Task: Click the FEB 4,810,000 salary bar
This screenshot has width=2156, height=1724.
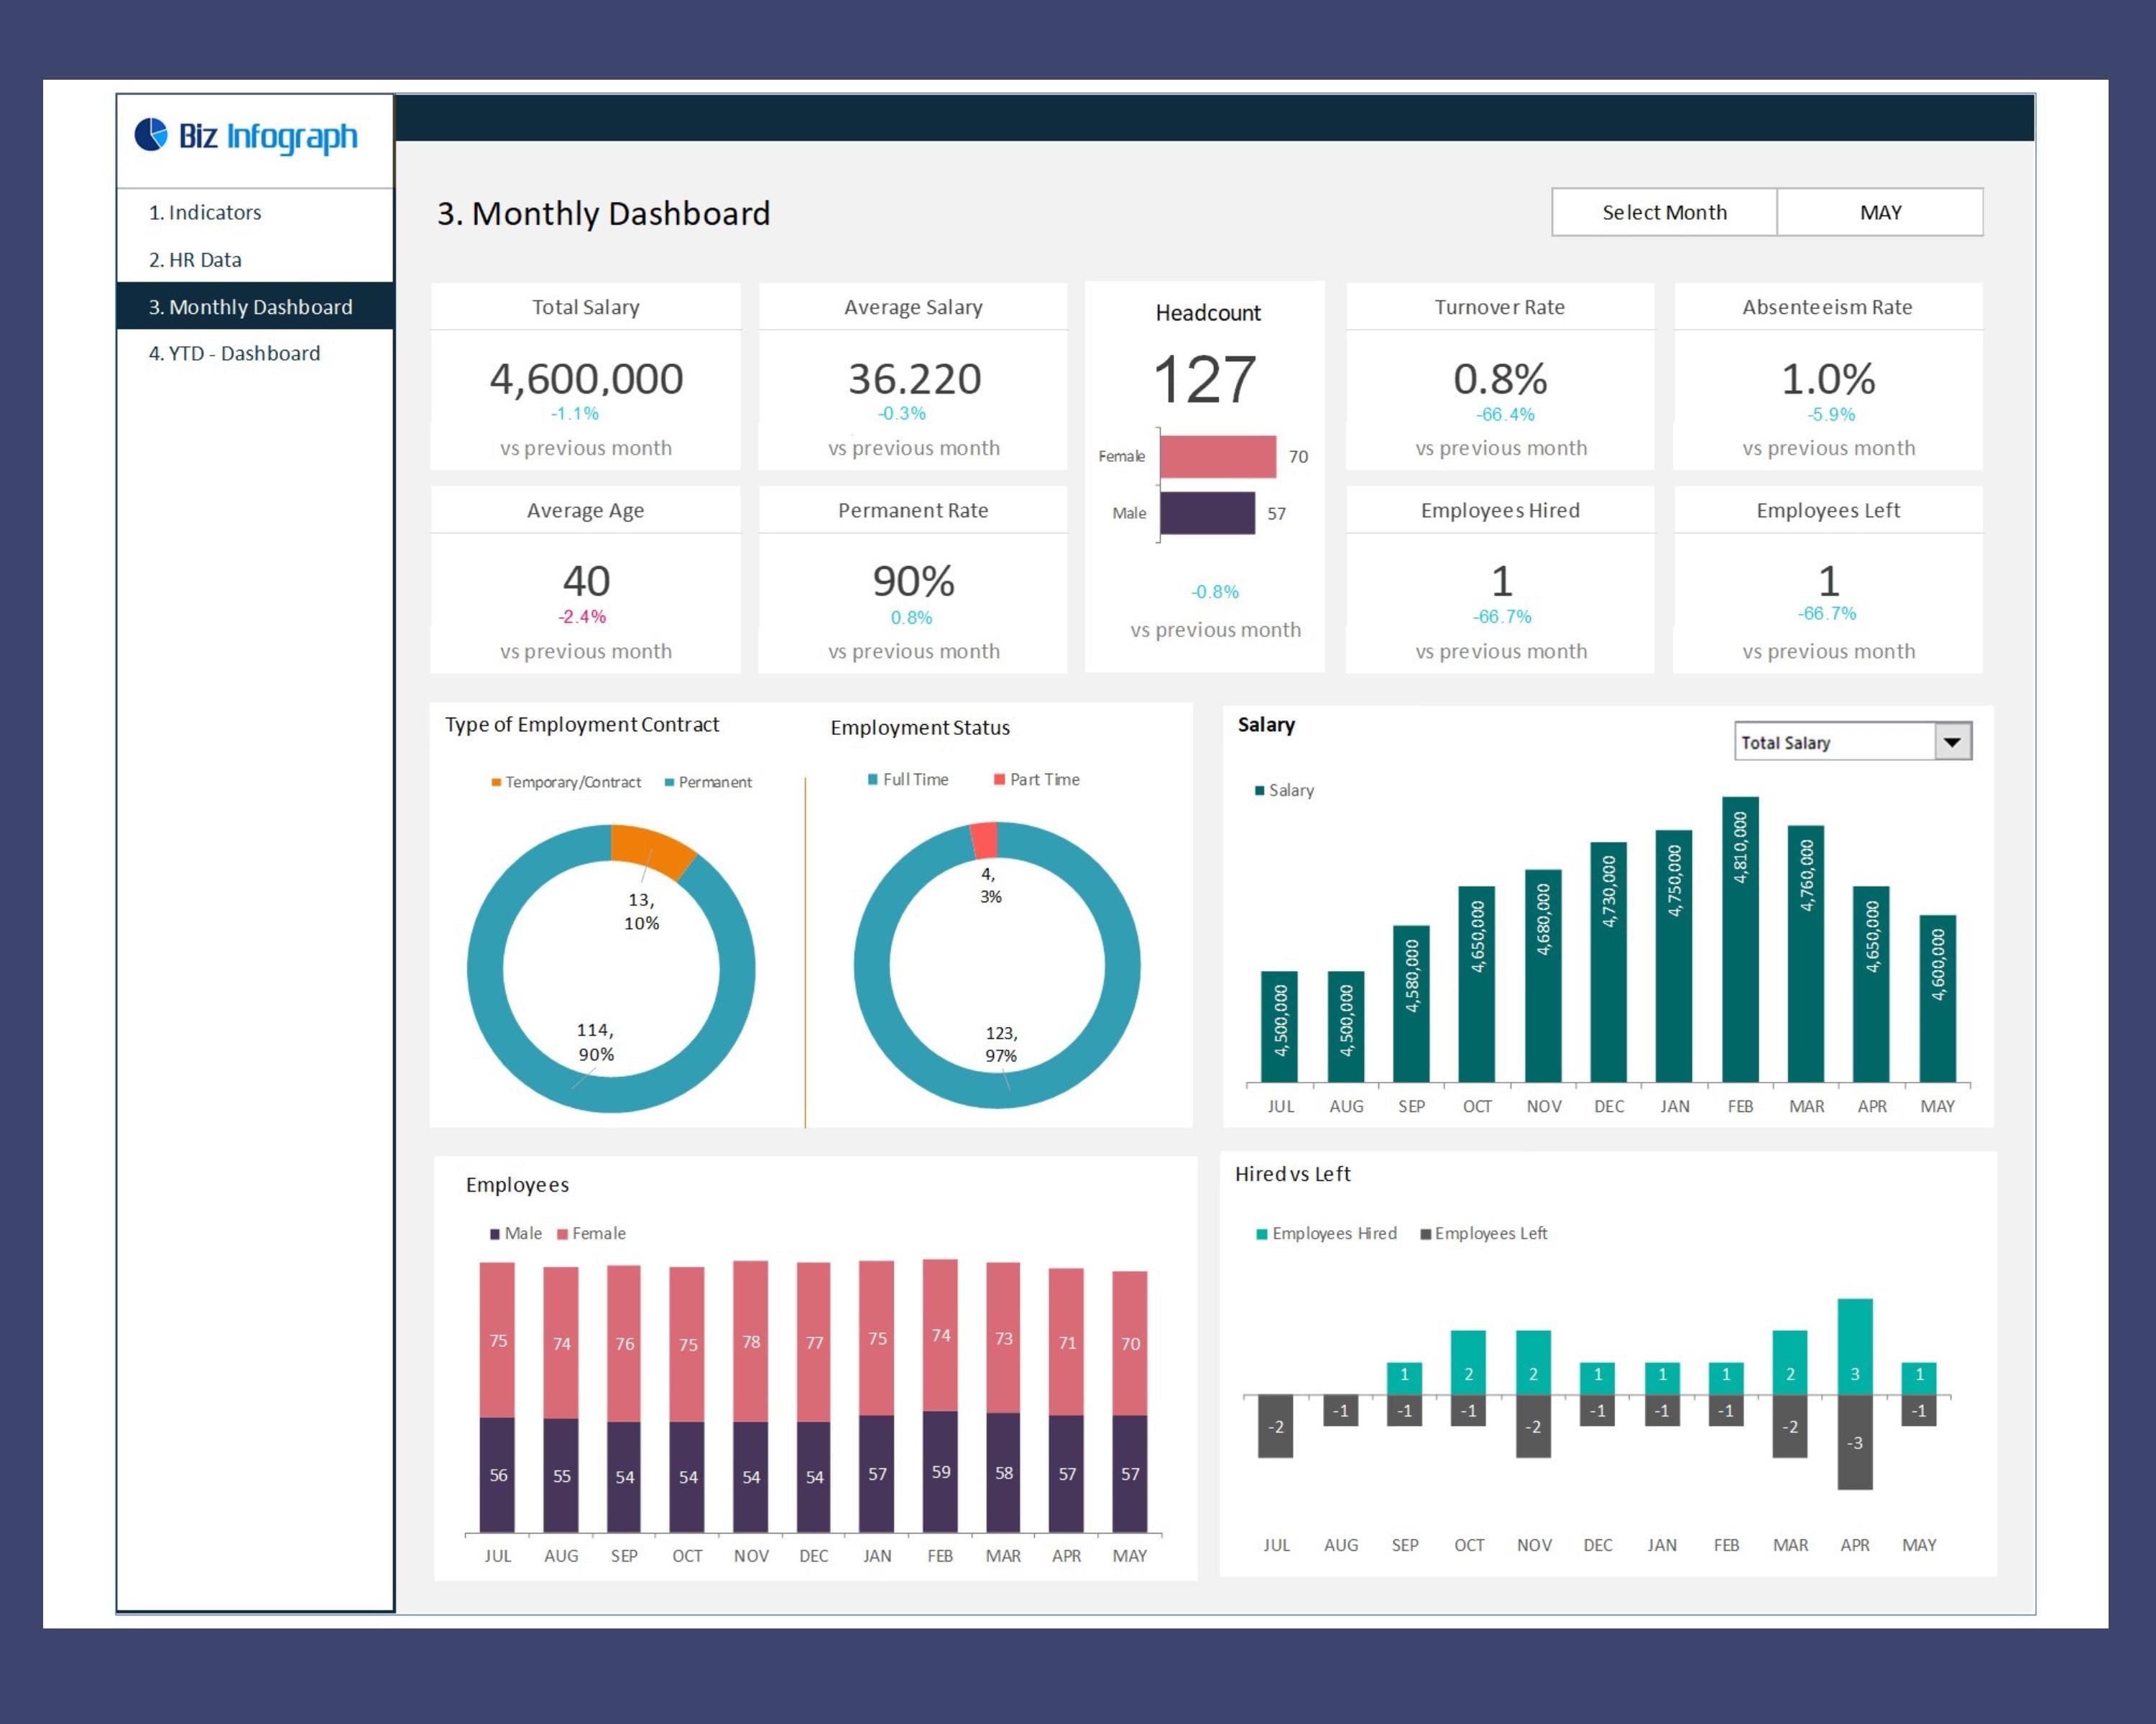Action: (1740, 940)
